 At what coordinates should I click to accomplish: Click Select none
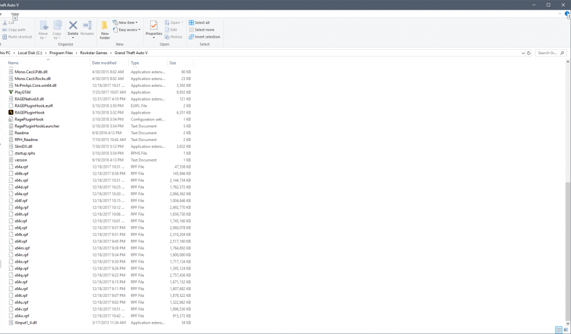[x=202, y=30]
